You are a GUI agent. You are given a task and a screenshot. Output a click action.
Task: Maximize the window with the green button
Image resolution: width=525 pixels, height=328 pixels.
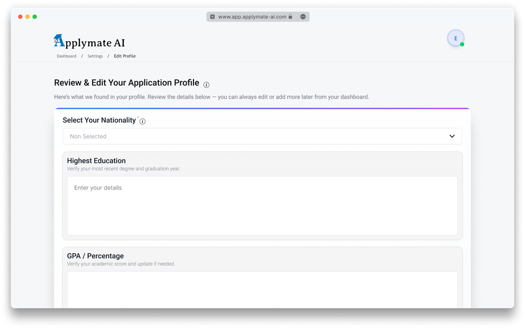(x=35, y=17)
